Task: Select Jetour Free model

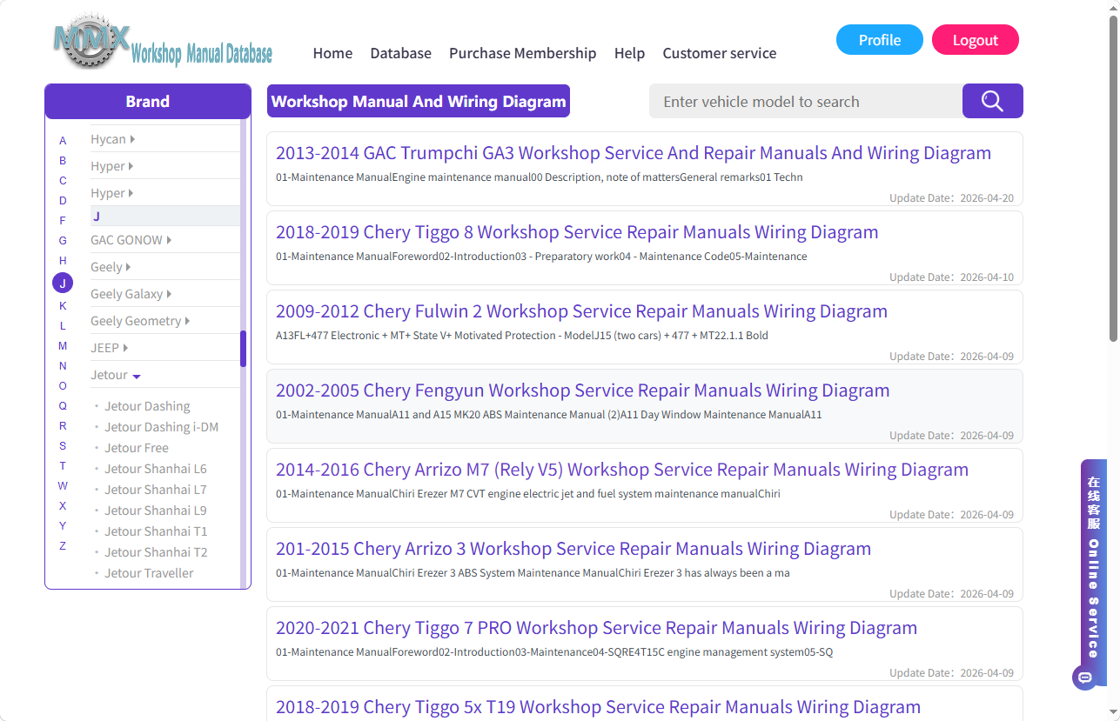Action: click(x=137, y=448)
